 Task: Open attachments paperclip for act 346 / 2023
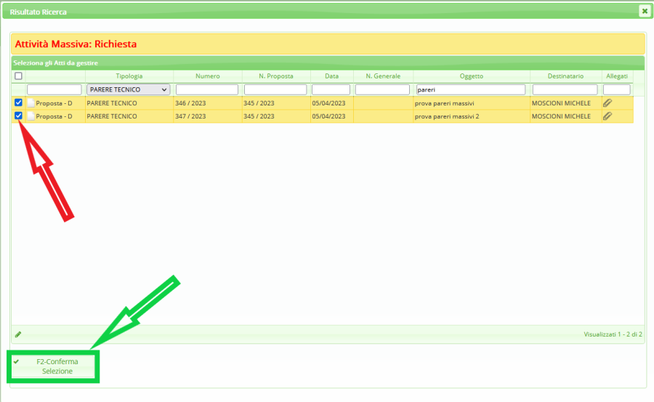pos(607,102)
